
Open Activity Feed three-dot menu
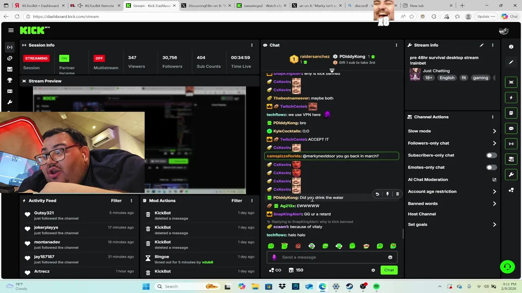pos(131,201)
